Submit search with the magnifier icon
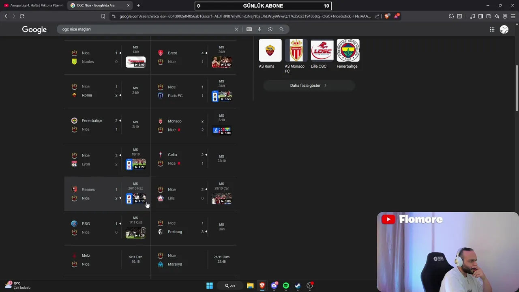The width and height of the screenshot is (519, 292). 281,29
